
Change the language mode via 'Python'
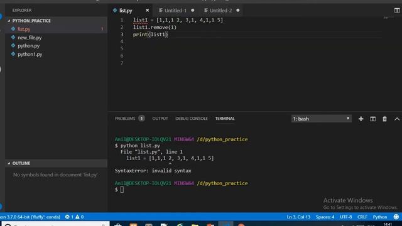380,217
